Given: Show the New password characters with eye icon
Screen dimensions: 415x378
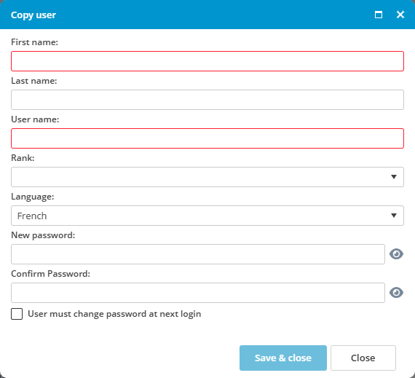Looking at the screenshot, I should 396,254.
